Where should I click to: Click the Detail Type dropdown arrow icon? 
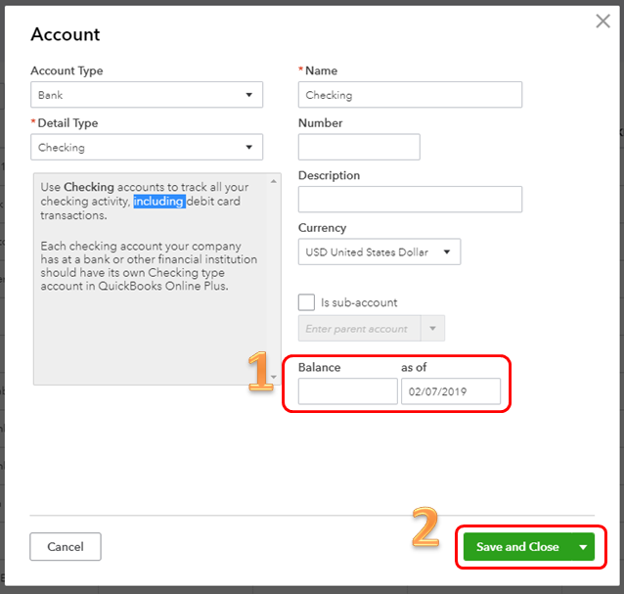(249, 148)
